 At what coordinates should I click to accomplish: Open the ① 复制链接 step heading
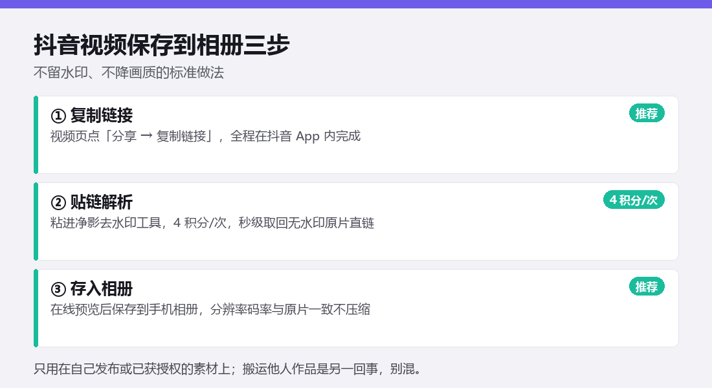pos(91,115)
